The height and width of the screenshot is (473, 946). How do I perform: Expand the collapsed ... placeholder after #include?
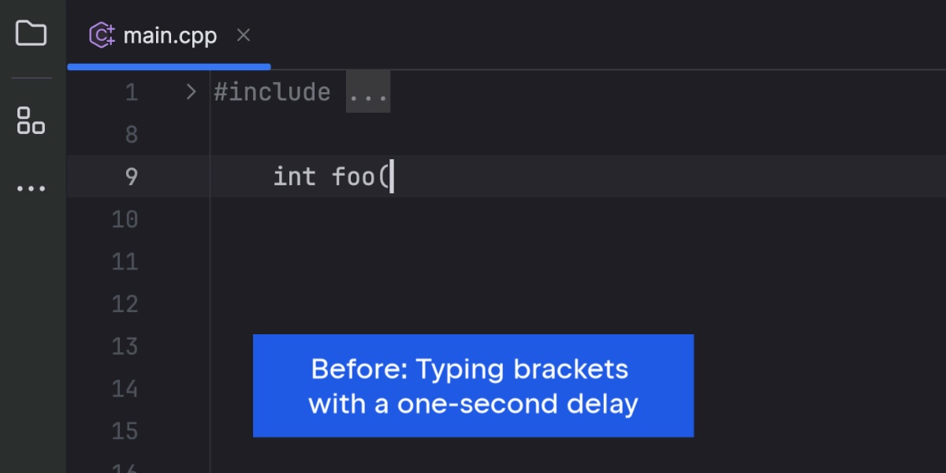[368, 92]
